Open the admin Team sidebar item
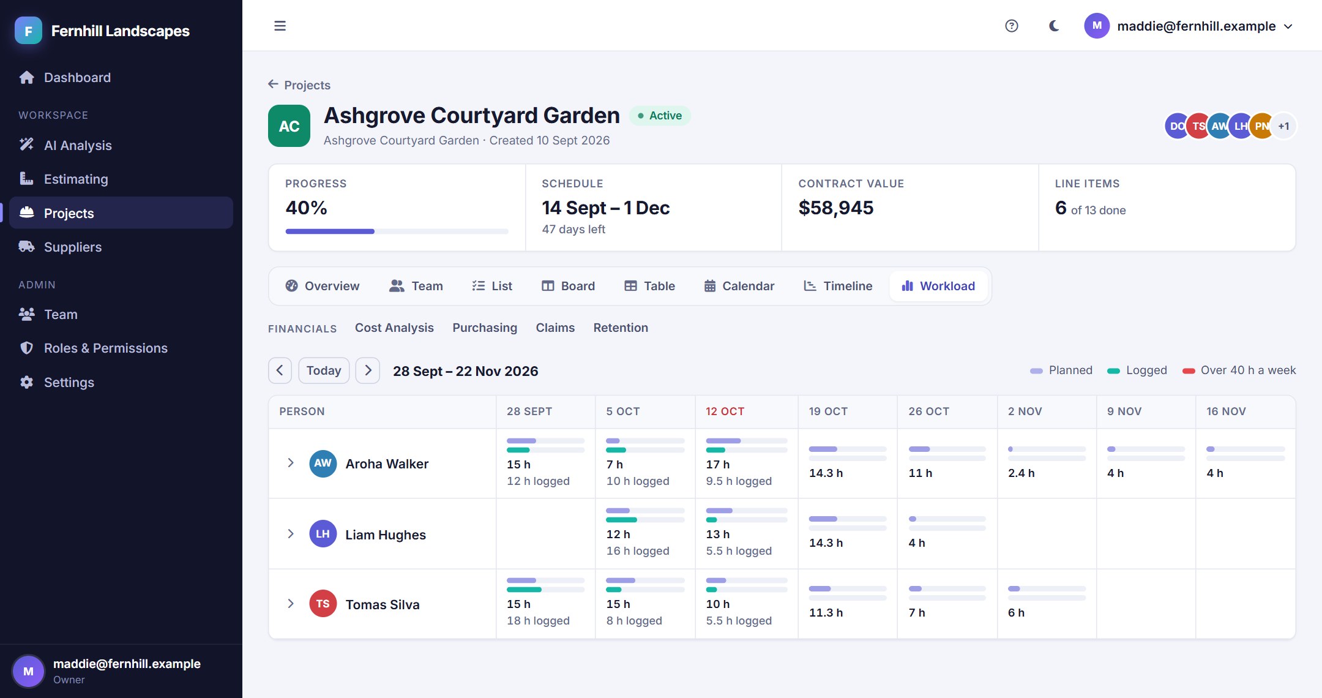This screenshot has height=698, width=1322. 121,314
